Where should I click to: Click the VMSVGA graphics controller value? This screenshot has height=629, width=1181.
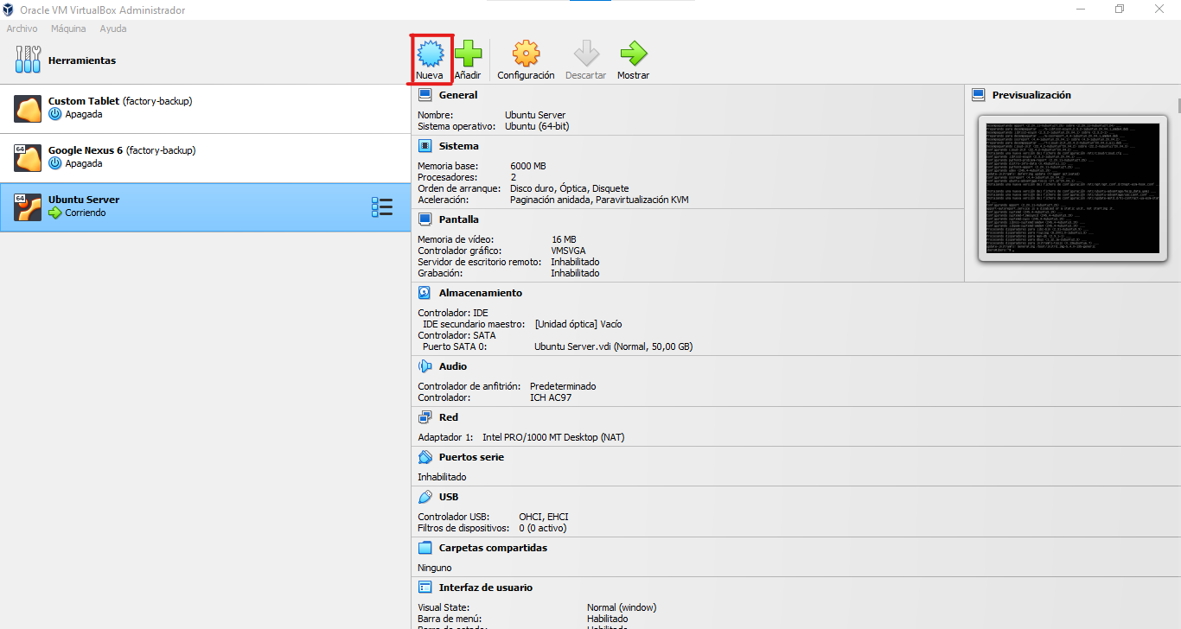click(x=568, y=251)
